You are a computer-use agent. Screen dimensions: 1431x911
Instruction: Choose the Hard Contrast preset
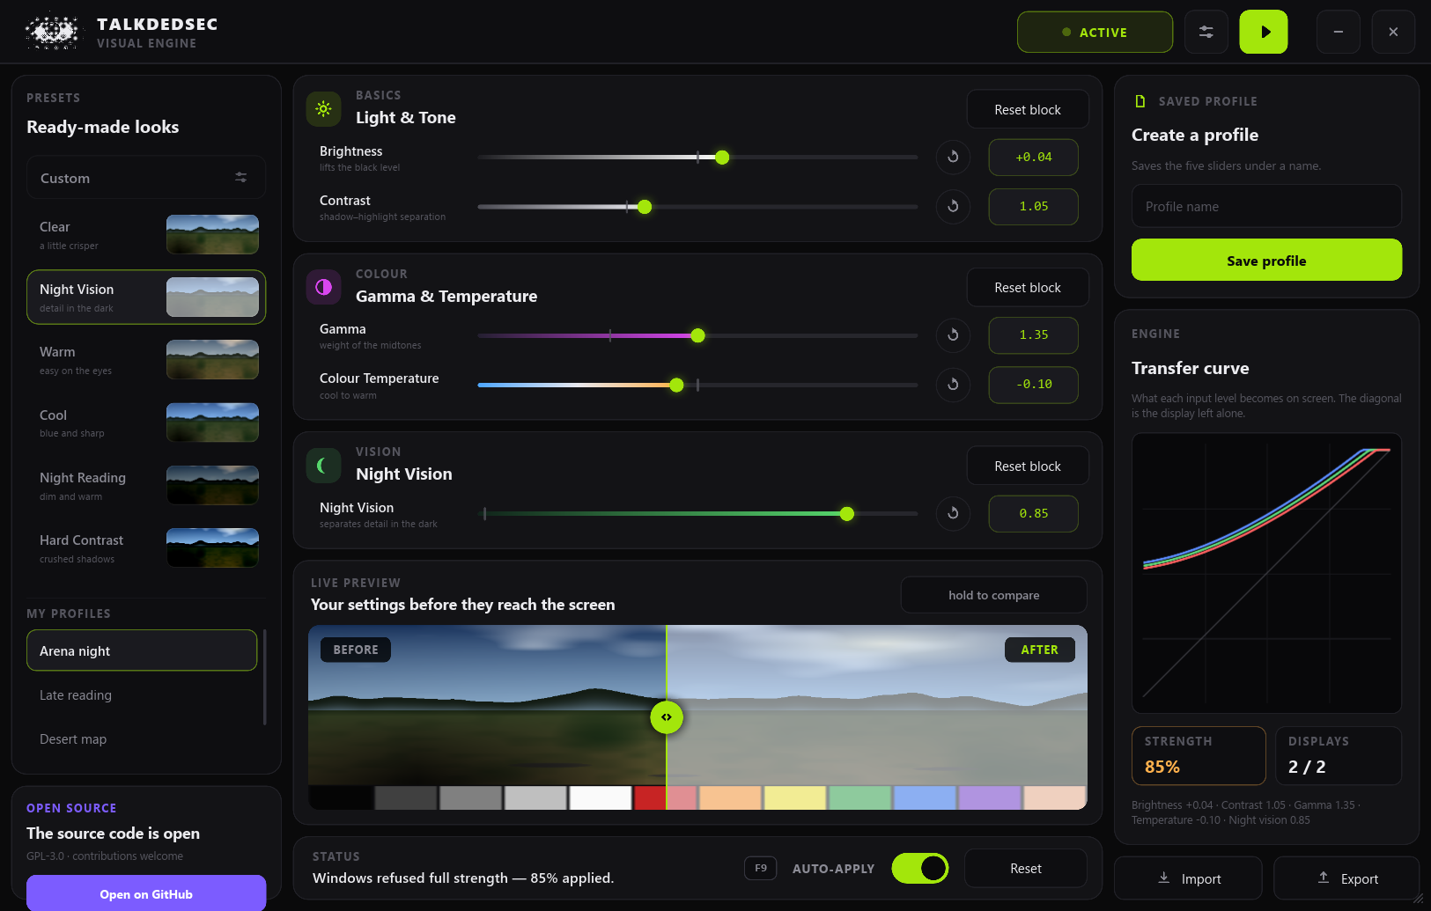point(146,548)
